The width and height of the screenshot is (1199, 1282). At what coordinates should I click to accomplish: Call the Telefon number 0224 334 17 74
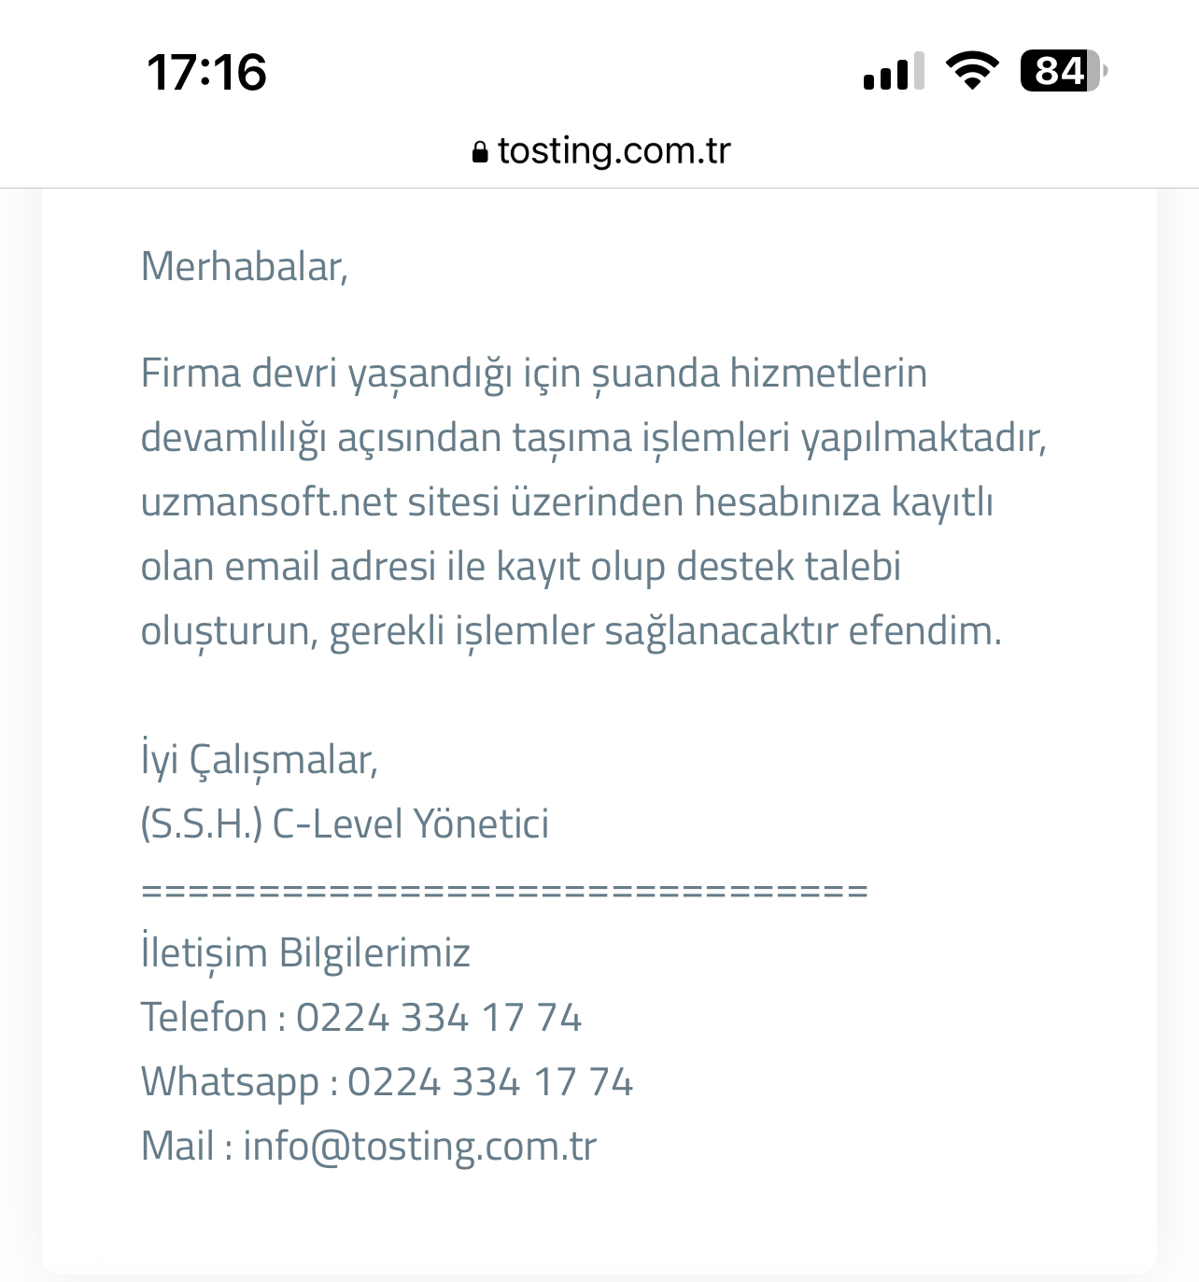click(439, 1017)
